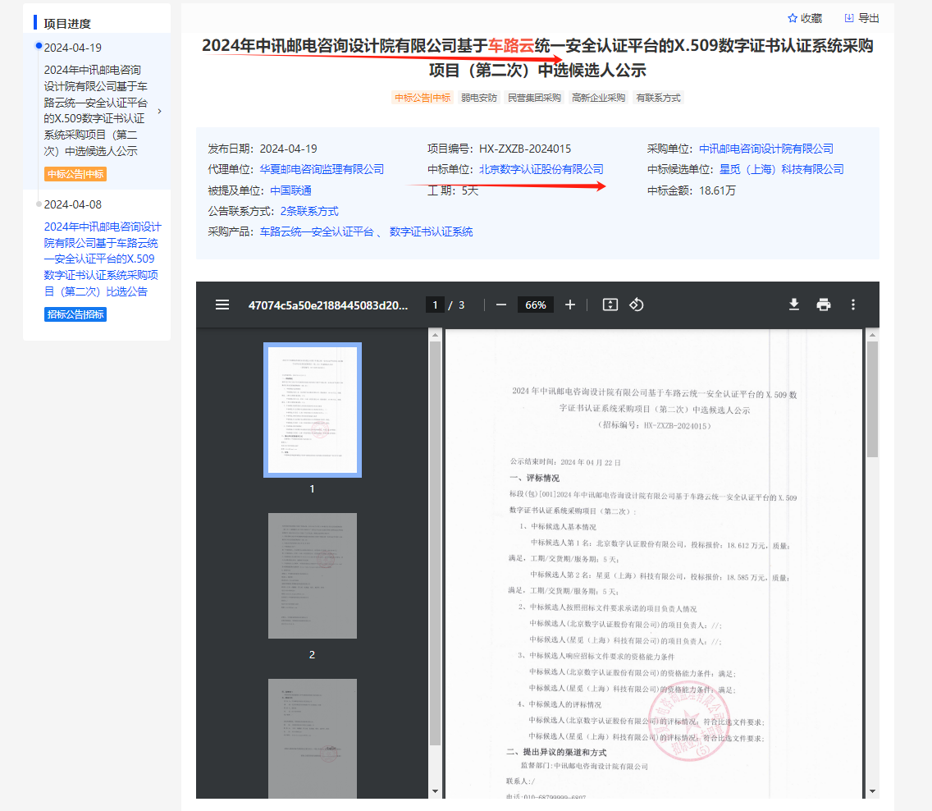Open 华夏邮电咨询监理有限公司 agency link

[322, 169]
